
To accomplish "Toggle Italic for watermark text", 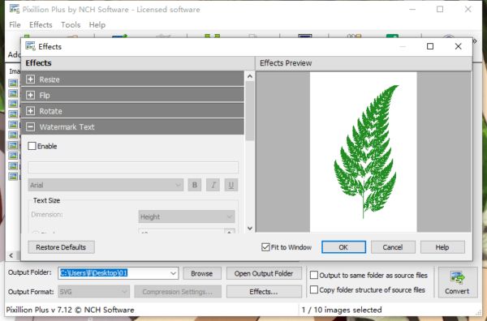I will pyautogui.click(x=213, y=185).
